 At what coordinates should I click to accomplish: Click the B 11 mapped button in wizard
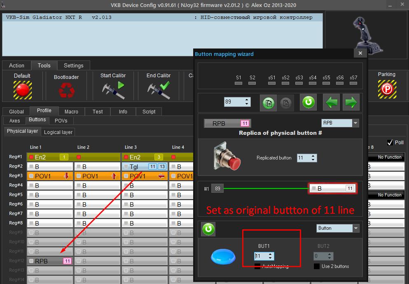pyautogui.click(x=332, y=188)
